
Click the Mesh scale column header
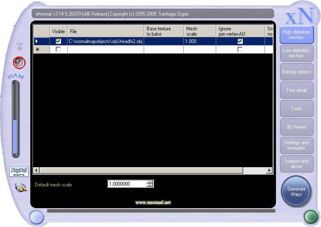coord(200,31)
